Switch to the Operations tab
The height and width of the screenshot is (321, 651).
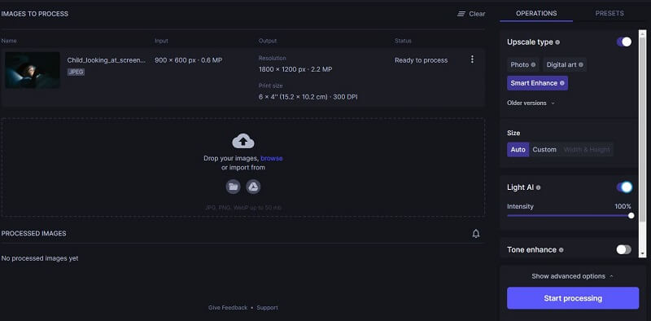(536, 13)
